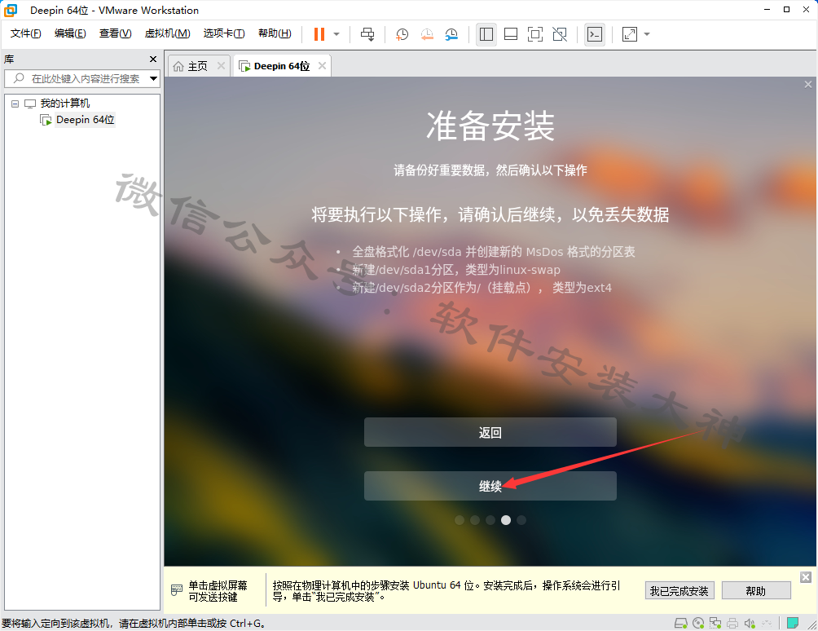This screenshot has height=631, width=818.
Task: Toggle the console view button
Action: pos(595,34)
